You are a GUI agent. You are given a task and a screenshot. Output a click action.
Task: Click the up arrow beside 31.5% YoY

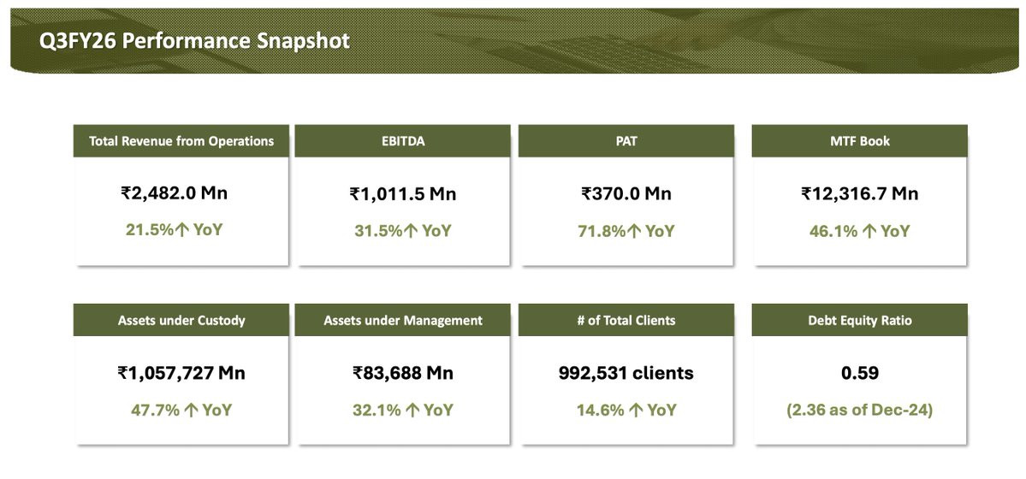pyautogui.click(x=411, y=231)
